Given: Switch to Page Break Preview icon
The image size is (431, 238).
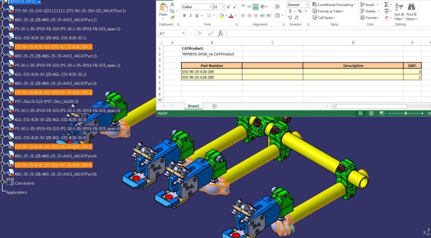Looking at the screenshot, I should 382,113.
